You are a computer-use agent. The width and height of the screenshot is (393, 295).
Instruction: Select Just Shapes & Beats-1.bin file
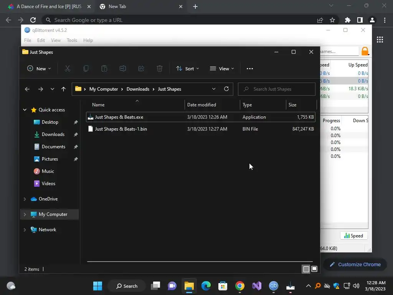click(200, 129)
